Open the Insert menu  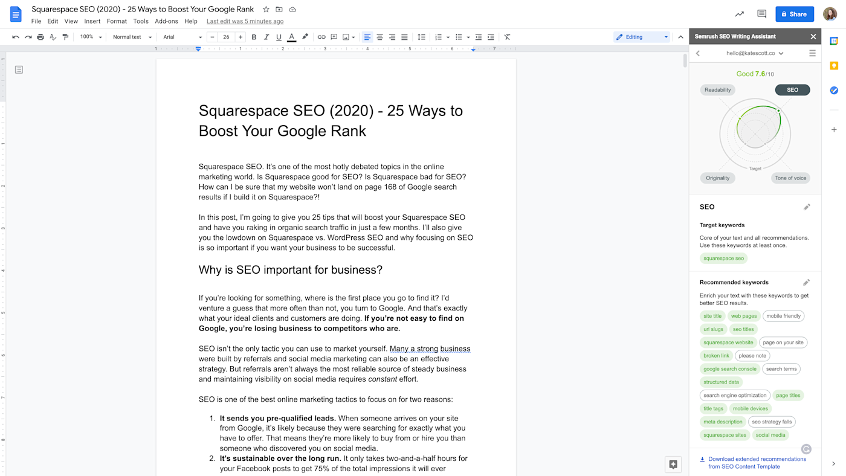[92, 21]
